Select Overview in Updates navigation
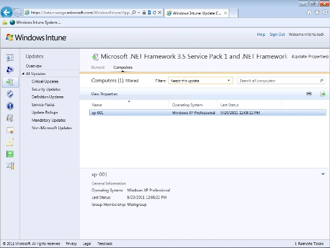Screen dimensions: 330x248 click(x=33, y=66)
